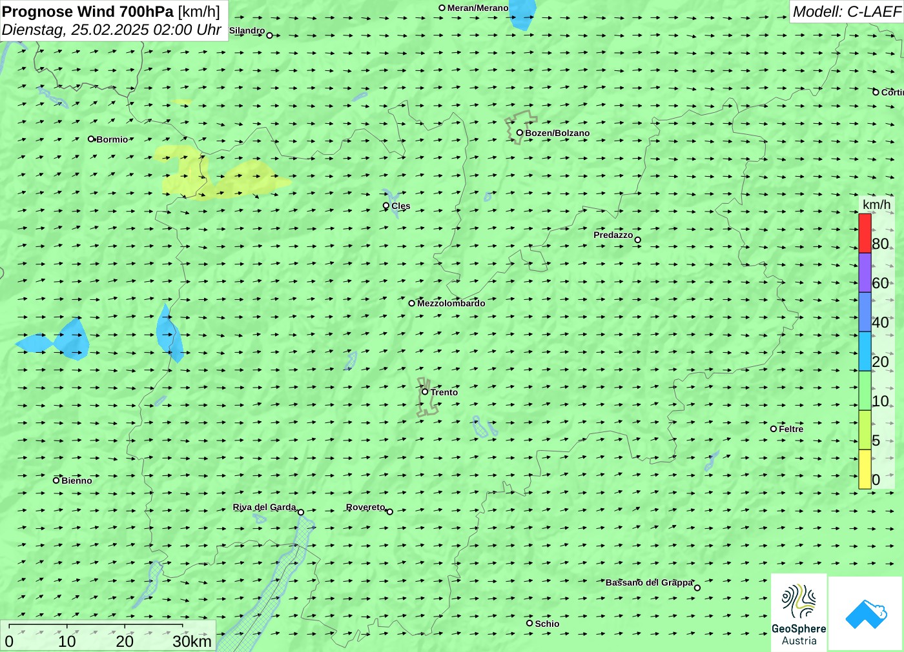This screenshot has width=904, height=652.
Task: Click the 'Prognose Wind 700hPa' title
Action: (x=88, y=12)
